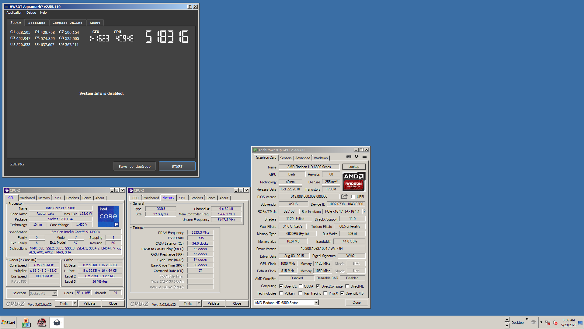Open the Advanced tab in GPU-Z
584x329 pixels.
point(303,158)
